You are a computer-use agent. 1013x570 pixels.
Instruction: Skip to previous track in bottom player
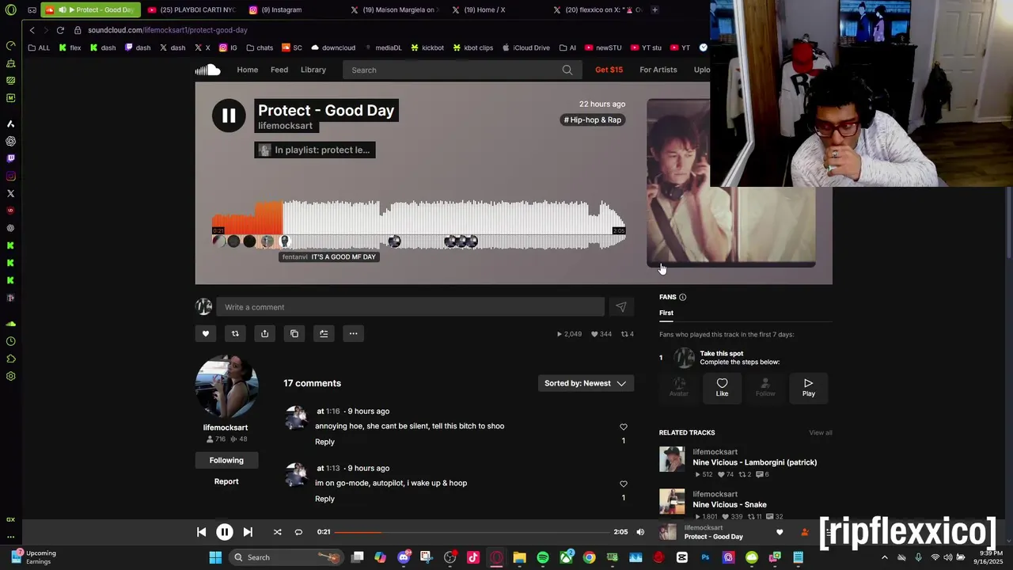[201, 532]
